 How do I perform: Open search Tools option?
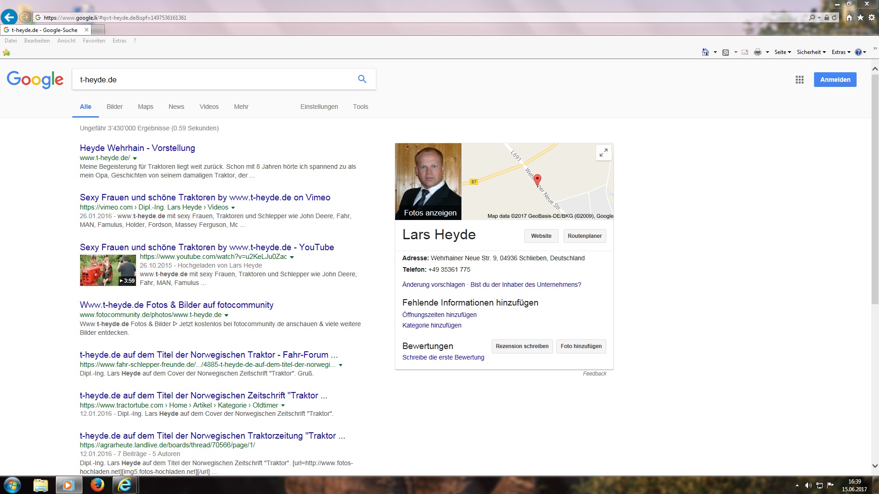coord(360,107)
